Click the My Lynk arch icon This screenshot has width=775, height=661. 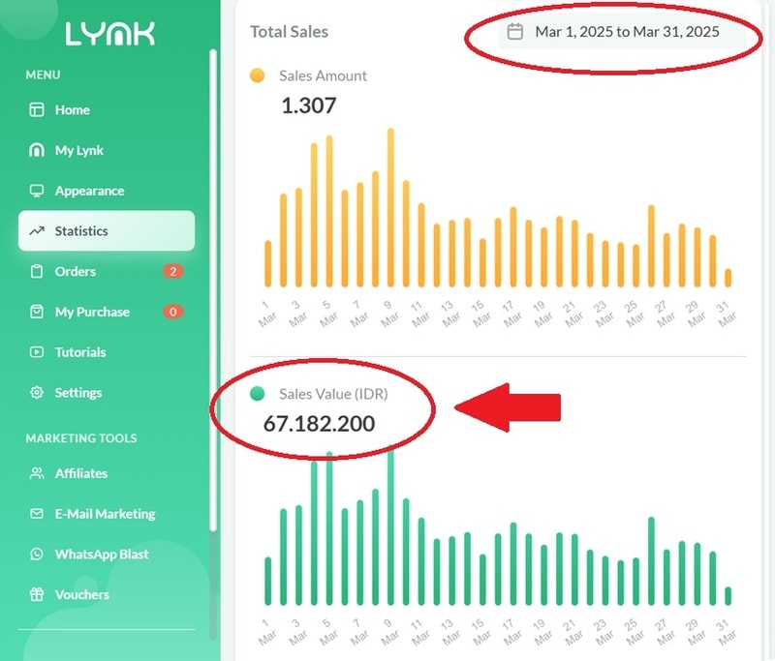(x=37, y=151)
